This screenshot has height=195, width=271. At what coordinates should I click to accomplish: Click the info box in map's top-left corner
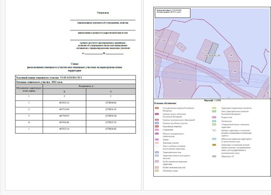[173, 13]
